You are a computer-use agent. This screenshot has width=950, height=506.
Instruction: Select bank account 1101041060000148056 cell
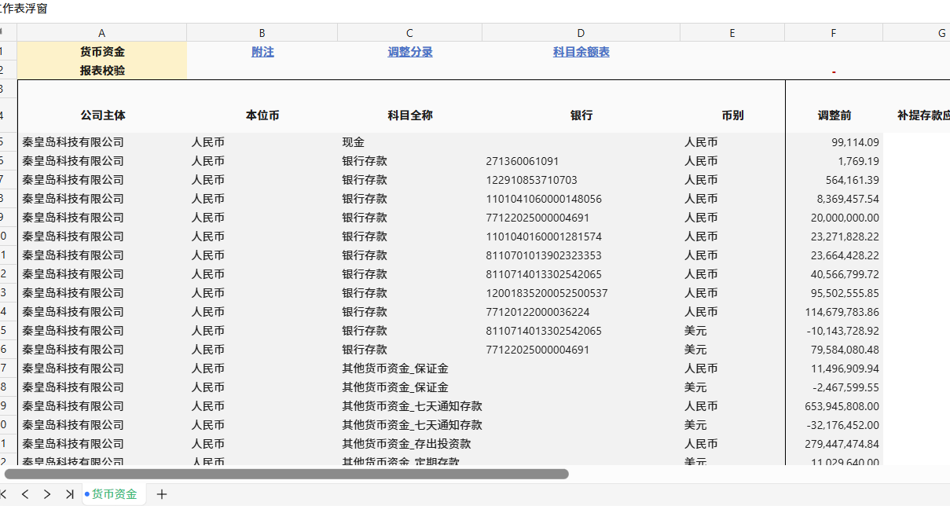point(581,199)
